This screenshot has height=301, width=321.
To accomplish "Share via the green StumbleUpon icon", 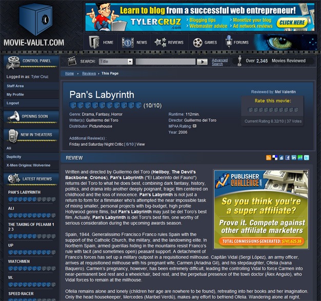I will [x=300, y=158].
